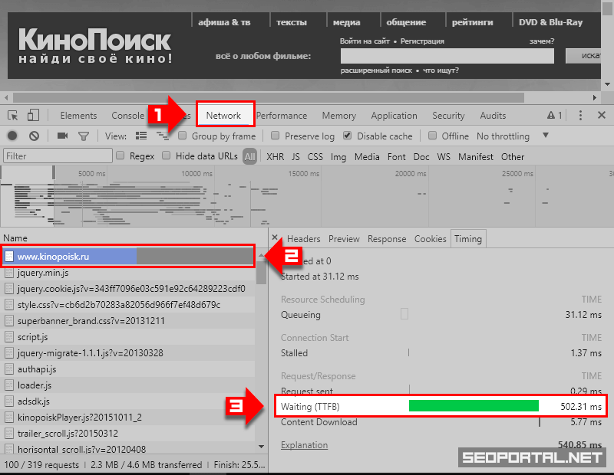Stop recording network log
This screenshot has height=475, width=614.
(x=12, y=136)
